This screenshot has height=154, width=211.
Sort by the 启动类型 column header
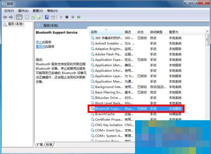pos(158,32)
